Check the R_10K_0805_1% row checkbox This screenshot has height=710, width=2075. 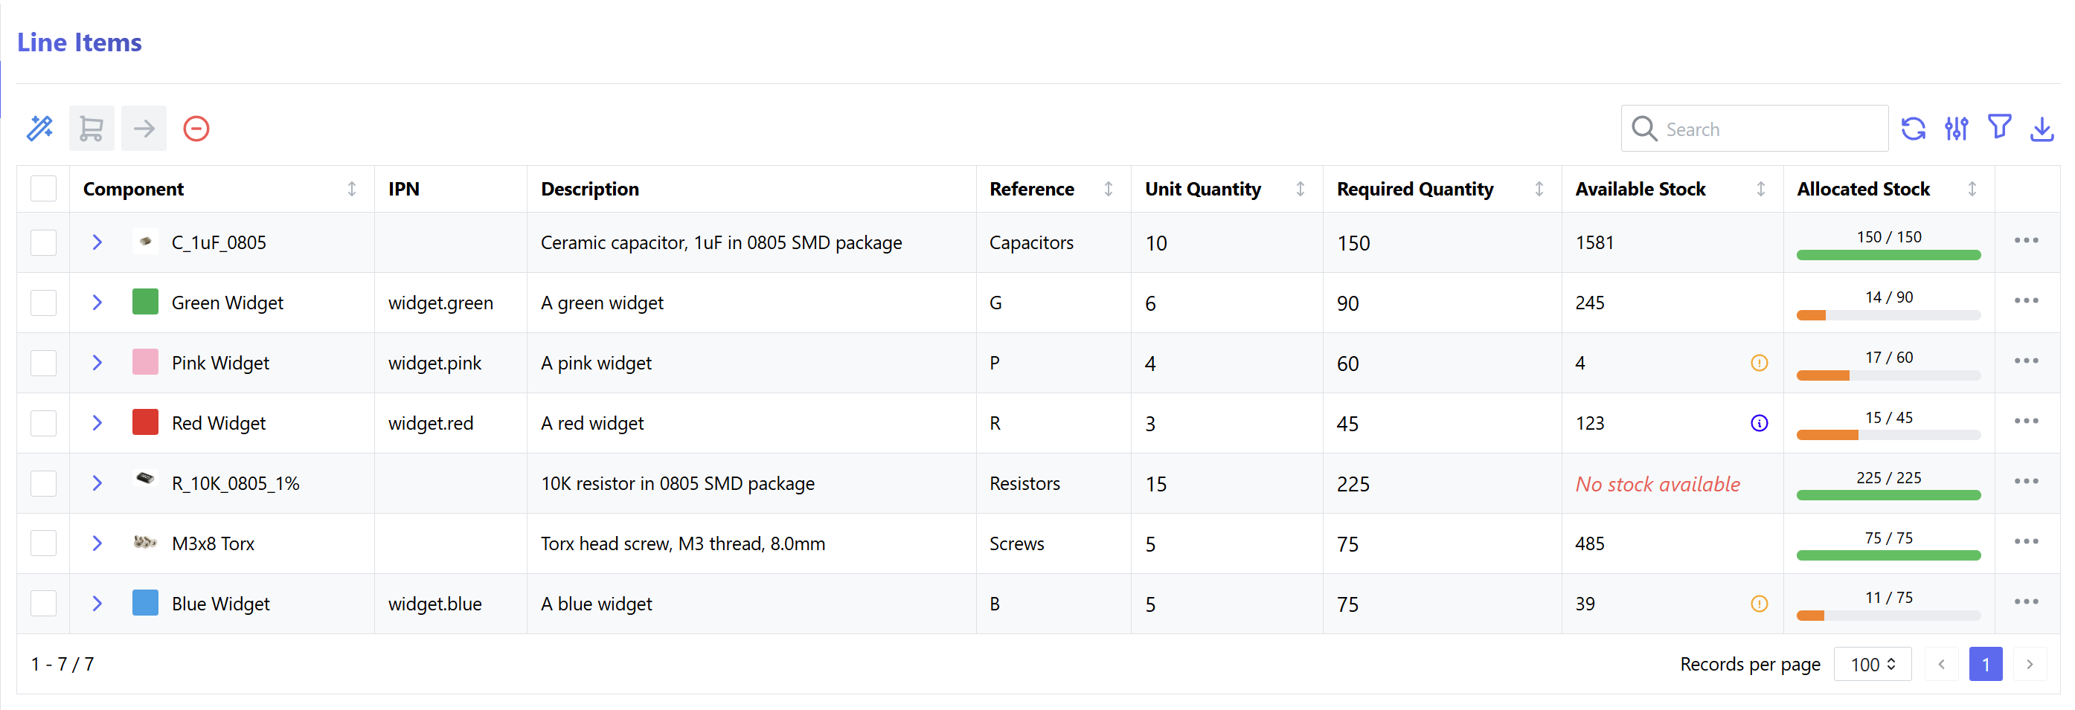[43, 483]
